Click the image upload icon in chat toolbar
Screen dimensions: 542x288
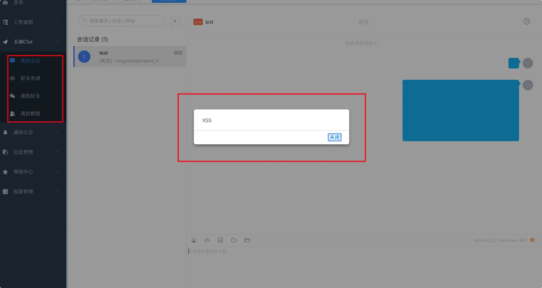point(220,240)
